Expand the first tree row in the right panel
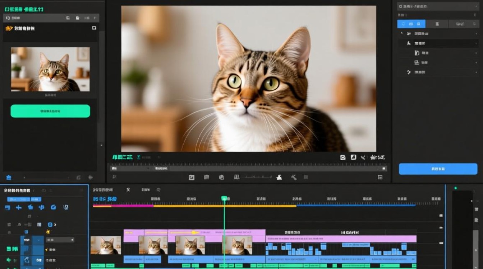483x269 pixels. point(438,33)
